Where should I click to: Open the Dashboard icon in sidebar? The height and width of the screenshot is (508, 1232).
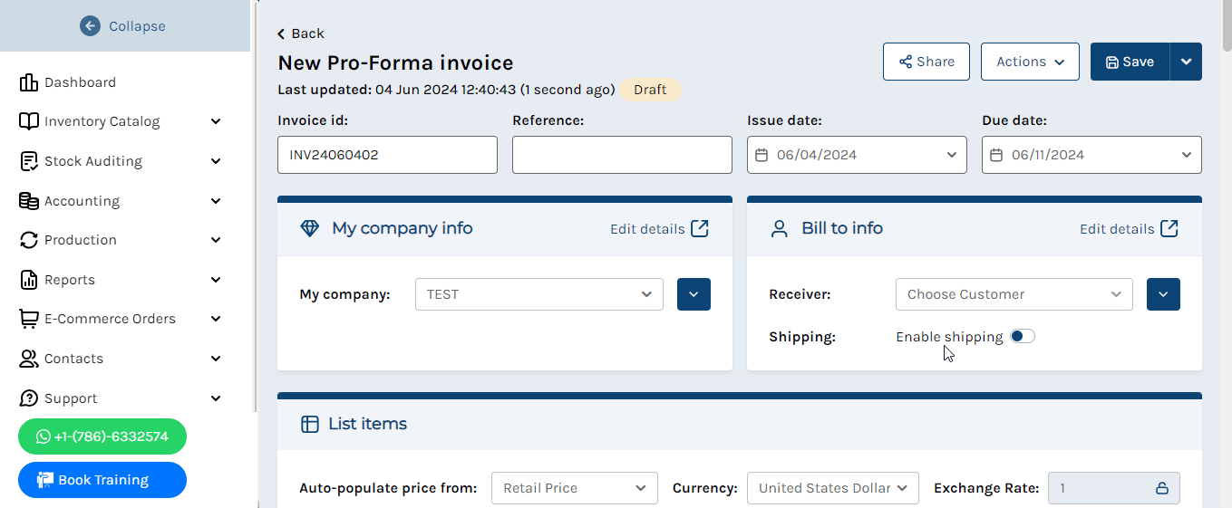pos(28,82)
